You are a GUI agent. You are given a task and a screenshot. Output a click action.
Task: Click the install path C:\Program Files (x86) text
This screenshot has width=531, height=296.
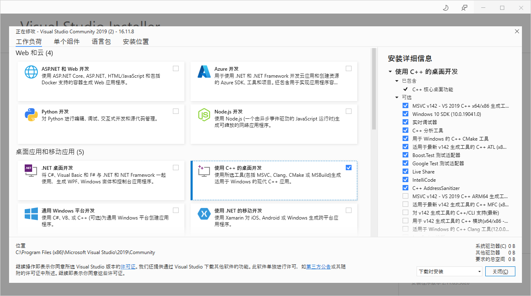tap(85, 252)
